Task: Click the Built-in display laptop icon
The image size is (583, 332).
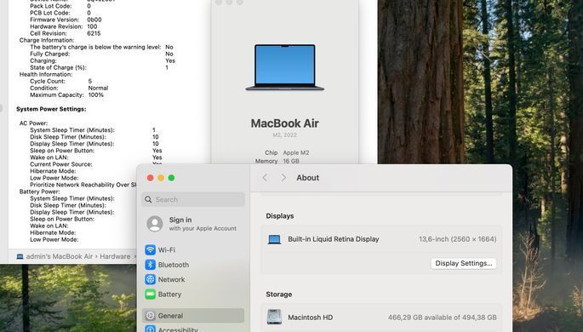Action: point(274,239)
